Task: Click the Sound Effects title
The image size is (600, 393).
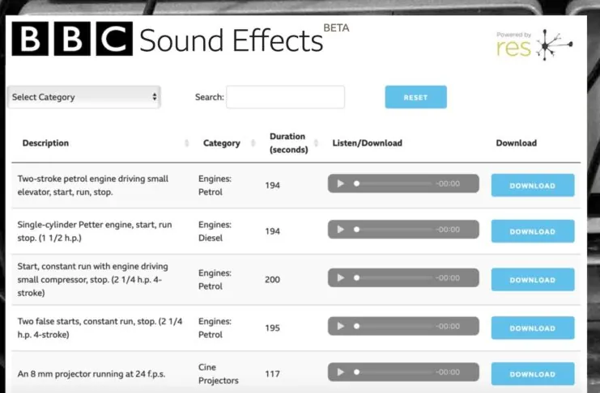Action: (x=231, y=40)
